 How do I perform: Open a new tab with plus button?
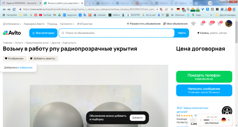coord(87,3)
